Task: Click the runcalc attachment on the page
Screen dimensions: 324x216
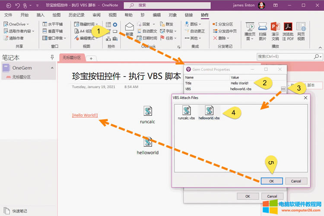Action: [x=147, y=115]
